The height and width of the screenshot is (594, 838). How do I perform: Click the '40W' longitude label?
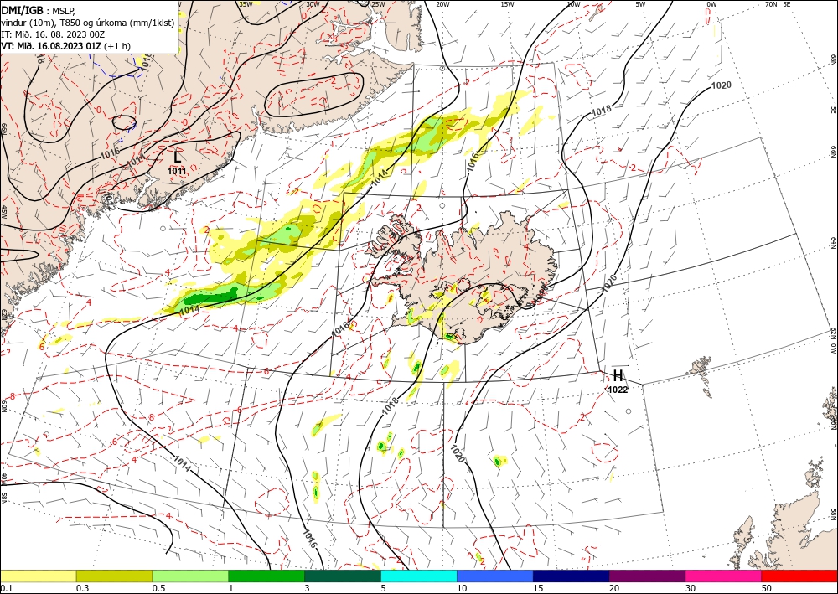coord(3,478)
